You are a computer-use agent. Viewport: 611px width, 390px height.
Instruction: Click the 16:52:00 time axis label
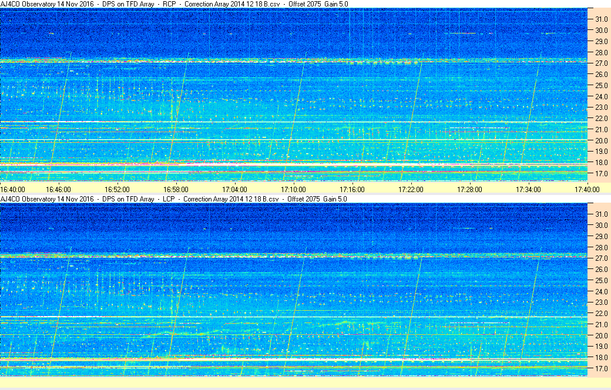(117, 190)
